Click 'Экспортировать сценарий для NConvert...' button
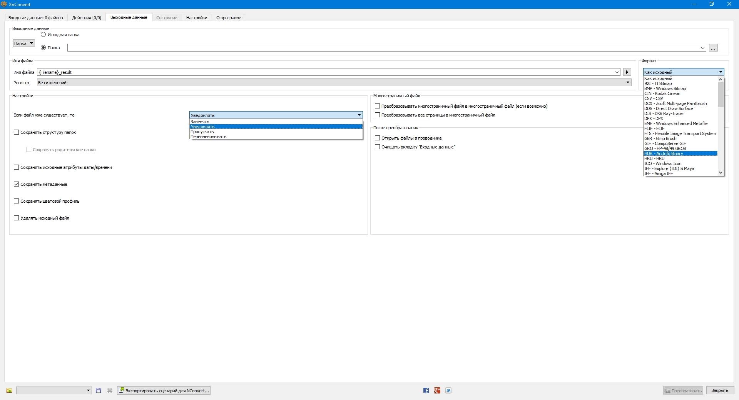The height and width of the screenshot is (400, 739). pyautogui.click(x=164, y=390)
